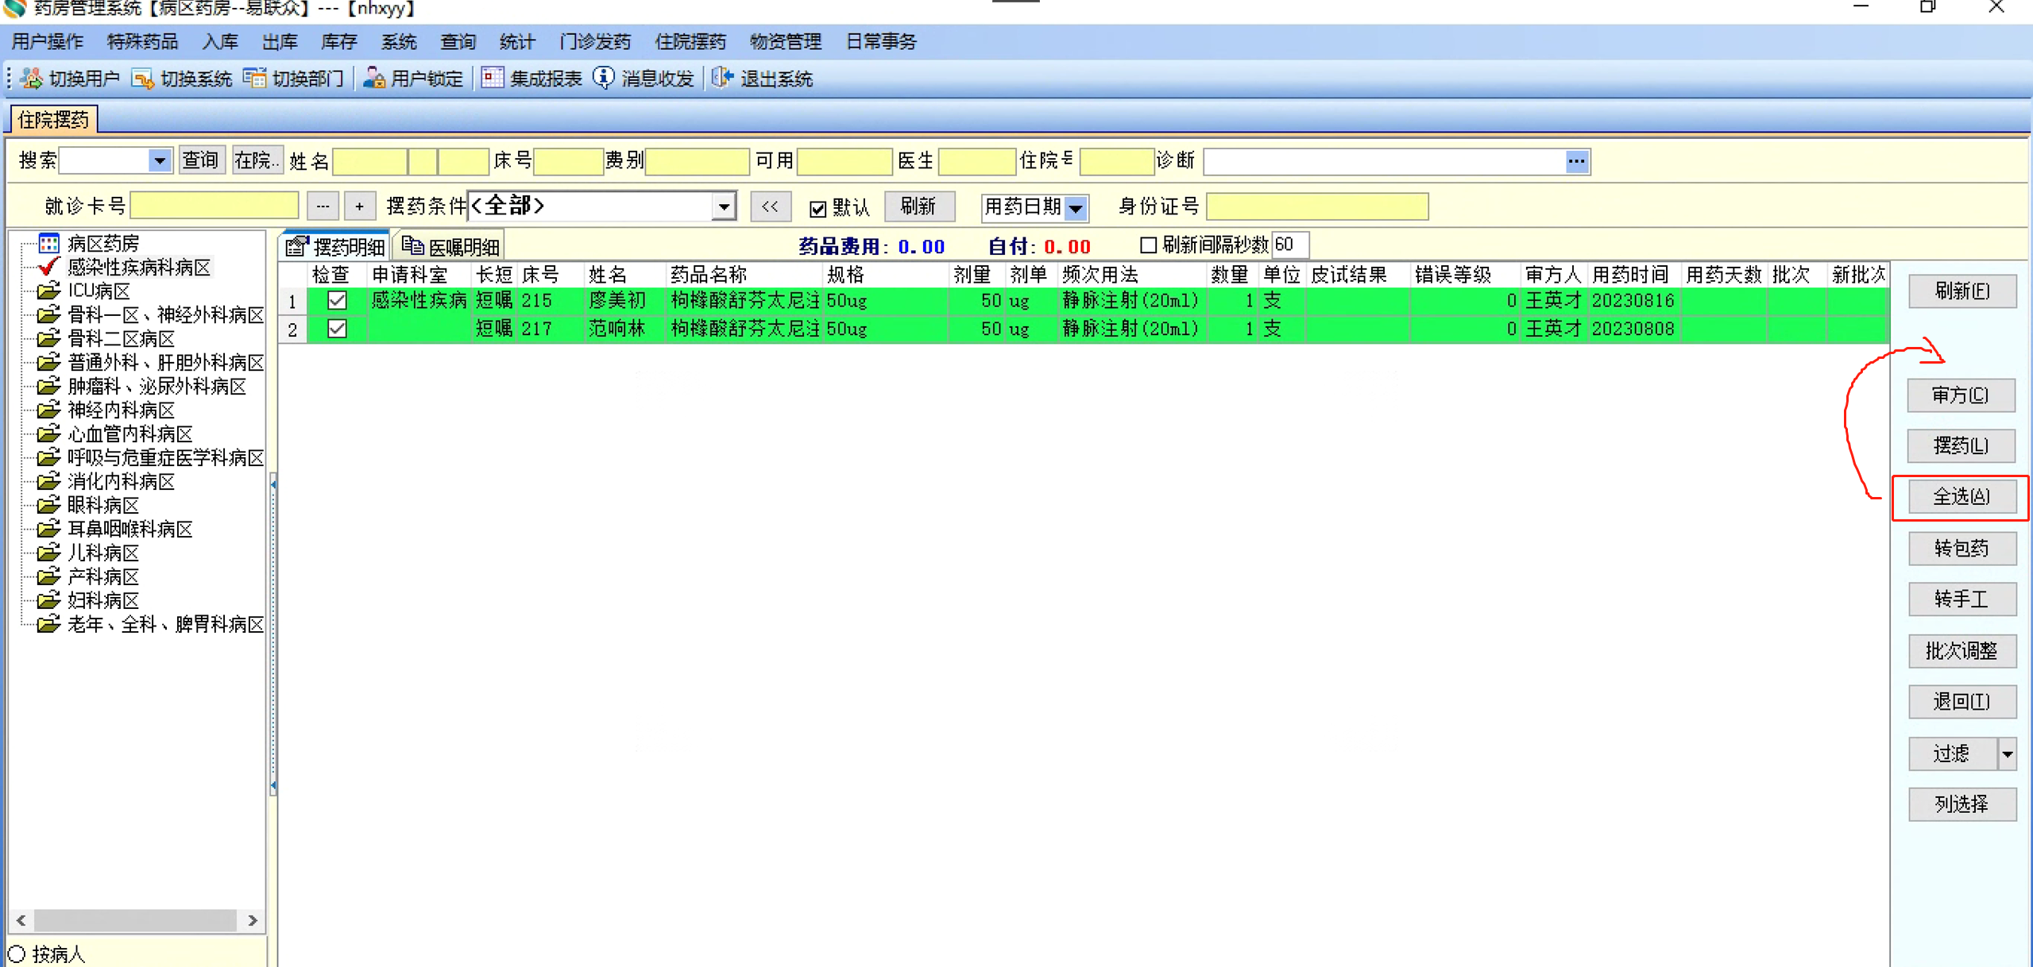2033x967 pixels.
Task: Expand the 摆药条件 dropdown
Action: [x=723, y=207]
